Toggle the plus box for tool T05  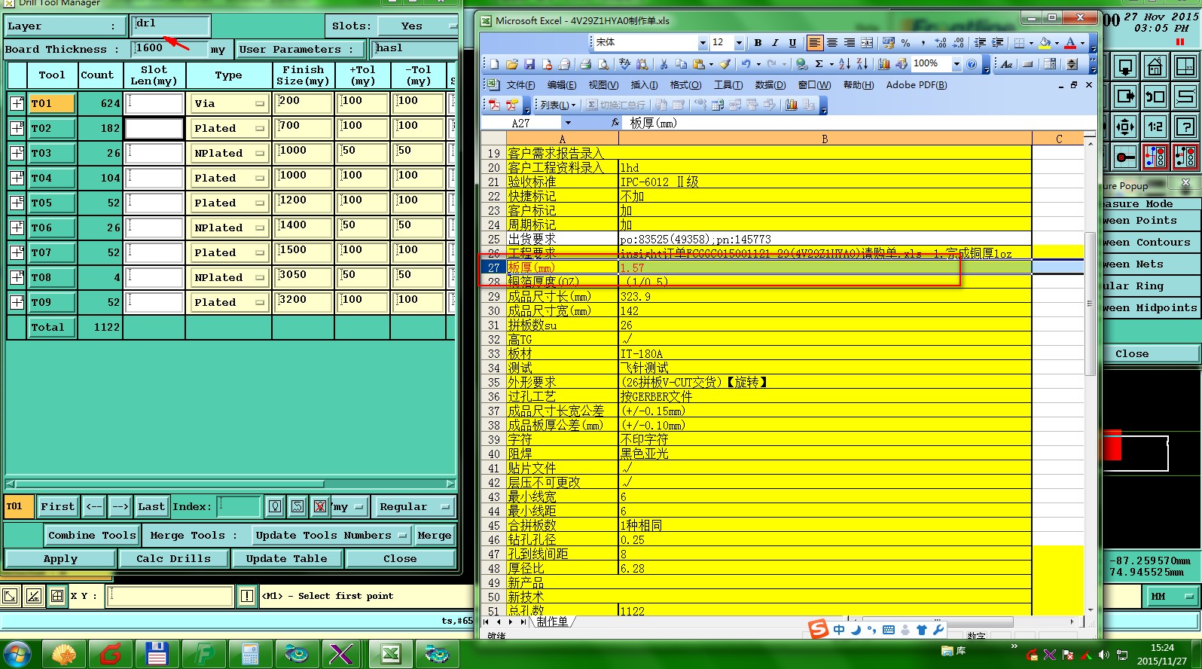click(17, 203)
